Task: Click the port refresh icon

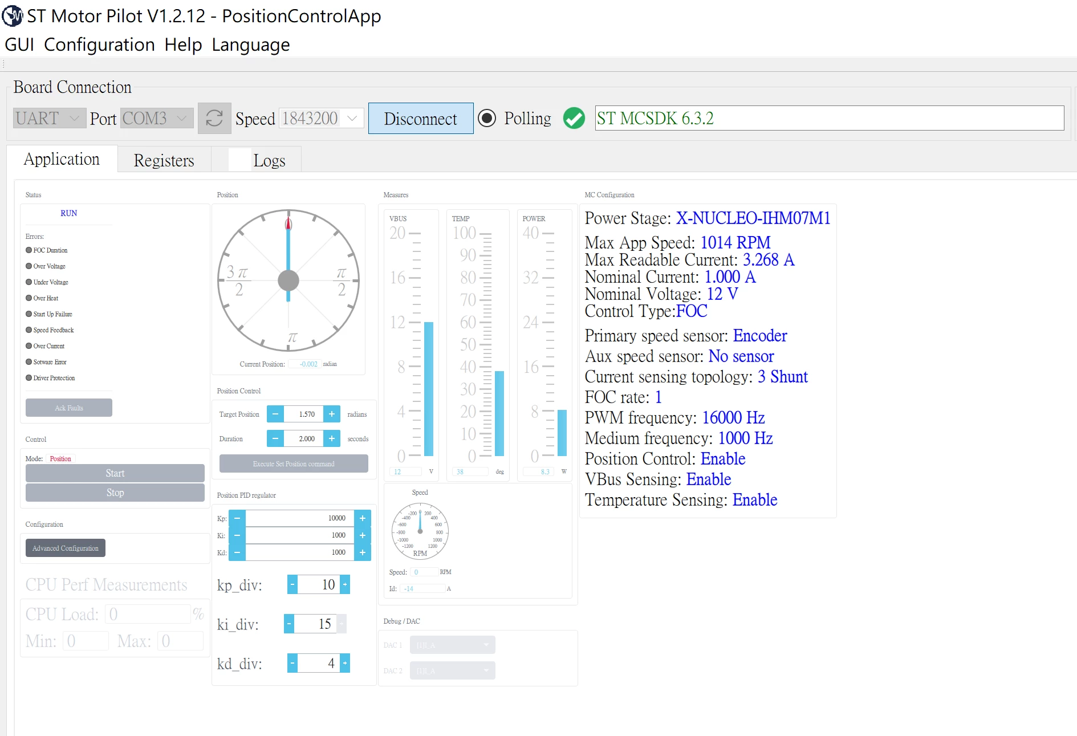Action: 214,119
